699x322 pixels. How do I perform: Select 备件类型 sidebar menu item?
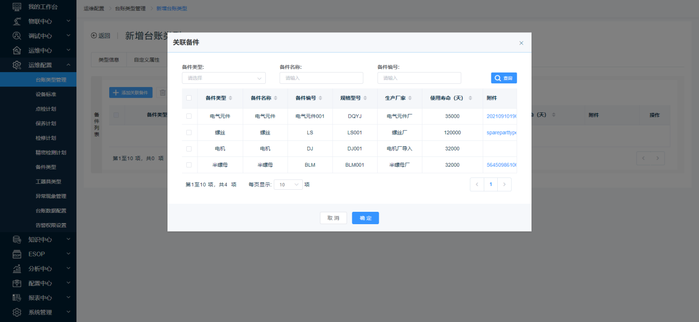[x=38, y=167]
